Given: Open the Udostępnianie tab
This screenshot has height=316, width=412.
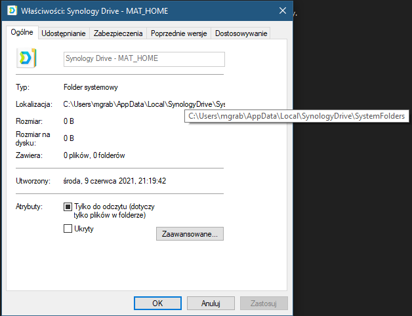Looking at the screenshot, I should (64, 33).
